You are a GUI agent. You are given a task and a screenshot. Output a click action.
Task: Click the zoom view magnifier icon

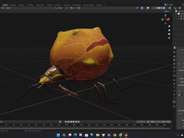pyautogui.click(x=169, y=26)
